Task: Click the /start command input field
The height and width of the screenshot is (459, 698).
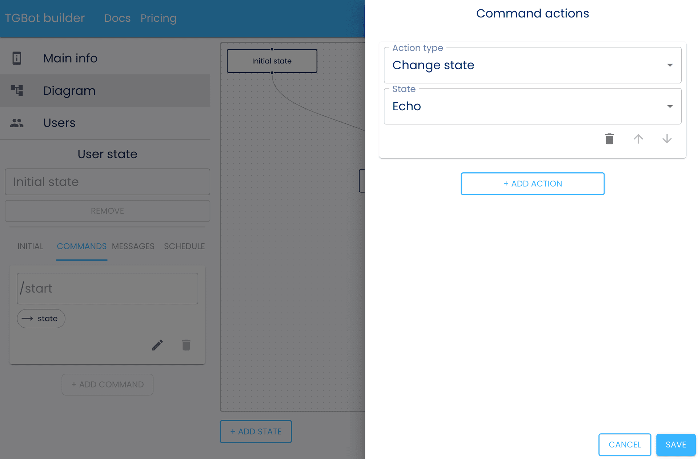Action: click(107, 288)
